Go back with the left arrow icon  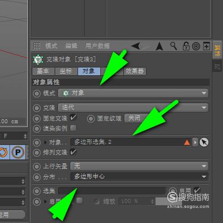pyautogui.click(x=136, y=46)
